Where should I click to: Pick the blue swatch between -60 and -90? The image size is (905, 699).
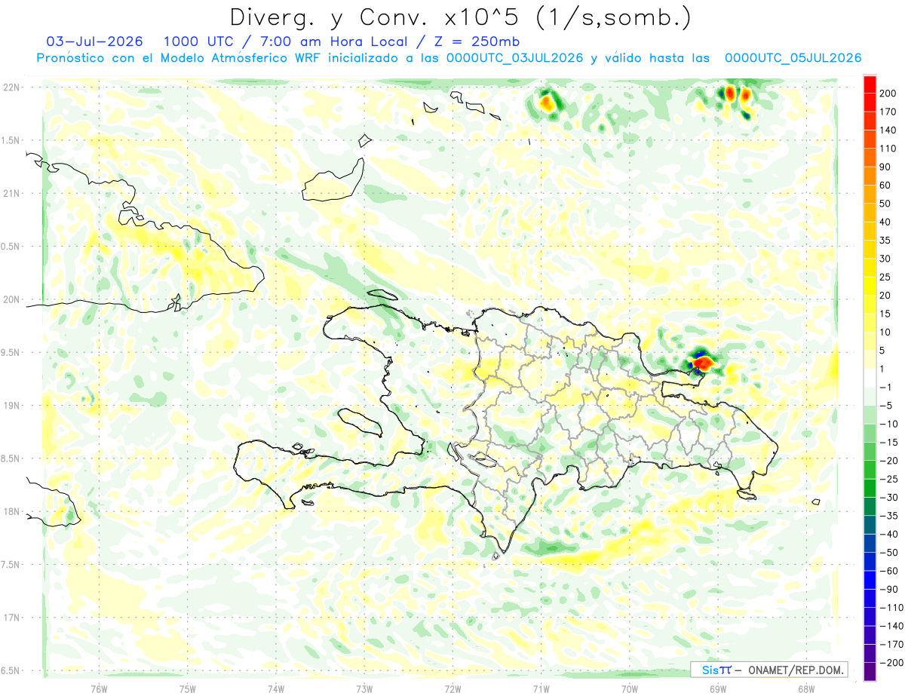tap(870, 580)
